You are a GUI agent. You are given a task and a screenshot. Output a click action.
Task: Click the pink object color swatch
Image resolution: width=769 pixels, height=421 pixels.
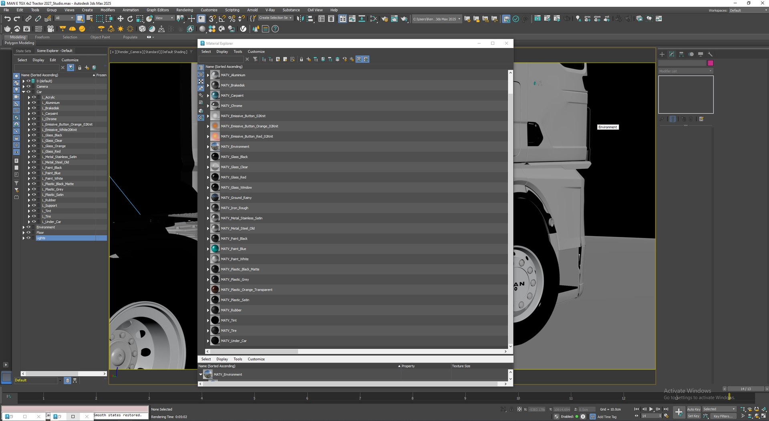(x=711, y=63)
